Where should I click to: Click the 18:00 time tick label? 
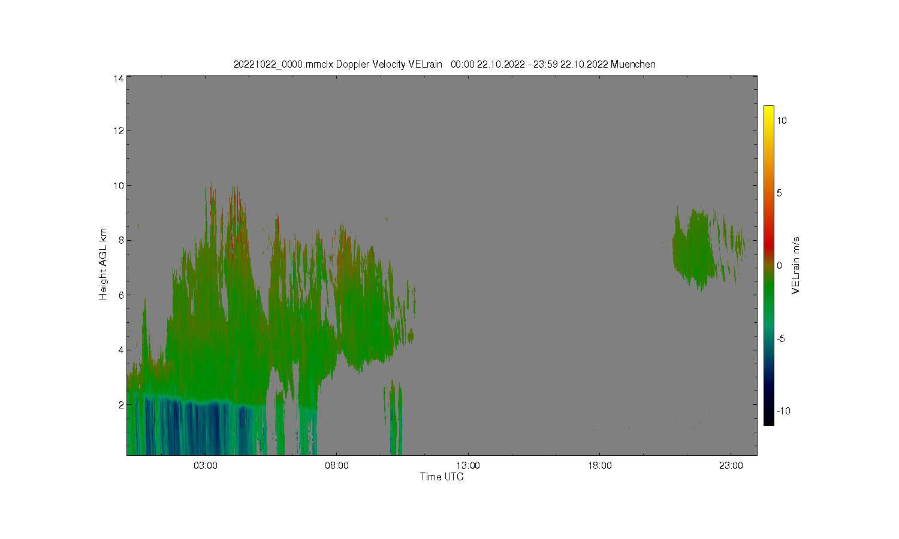[600, 465]
